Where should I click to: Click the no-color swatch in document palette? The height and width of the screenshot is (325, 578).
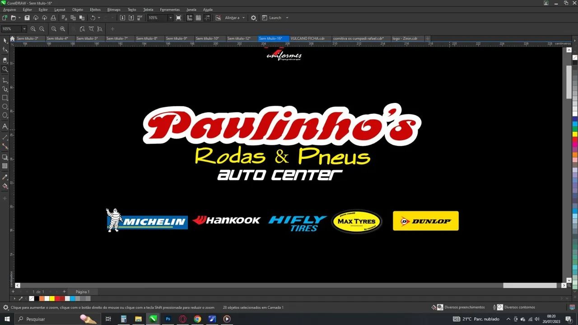coord(32,298)
